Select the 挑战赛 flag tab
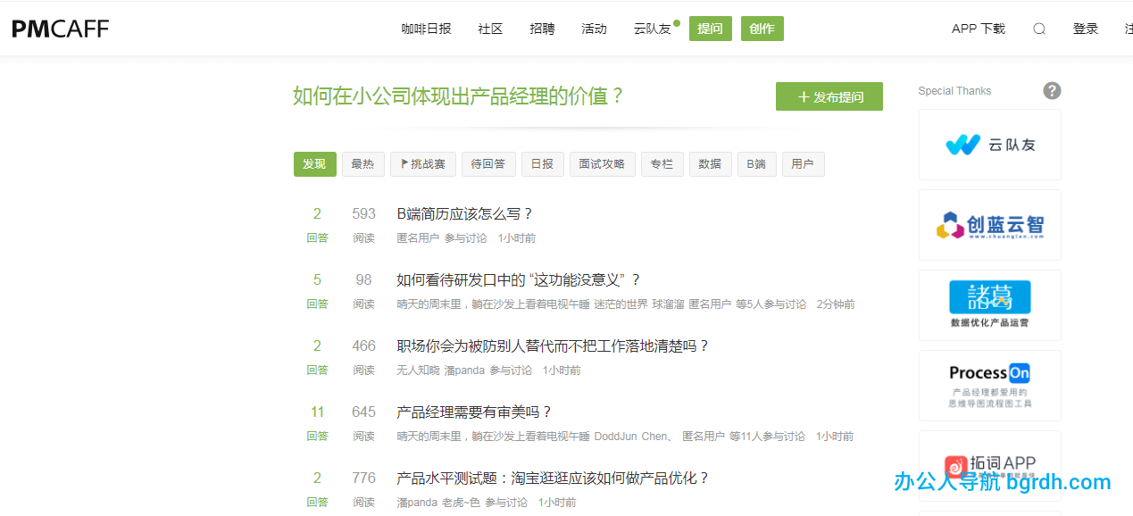The image size is (1133, 516). (x=423, y=164)
